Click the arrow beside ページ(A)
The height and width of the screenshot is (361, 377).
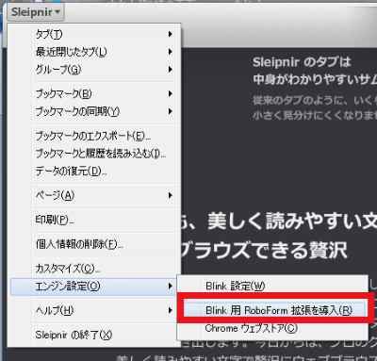pyautogui.click(x=170, y=195)
